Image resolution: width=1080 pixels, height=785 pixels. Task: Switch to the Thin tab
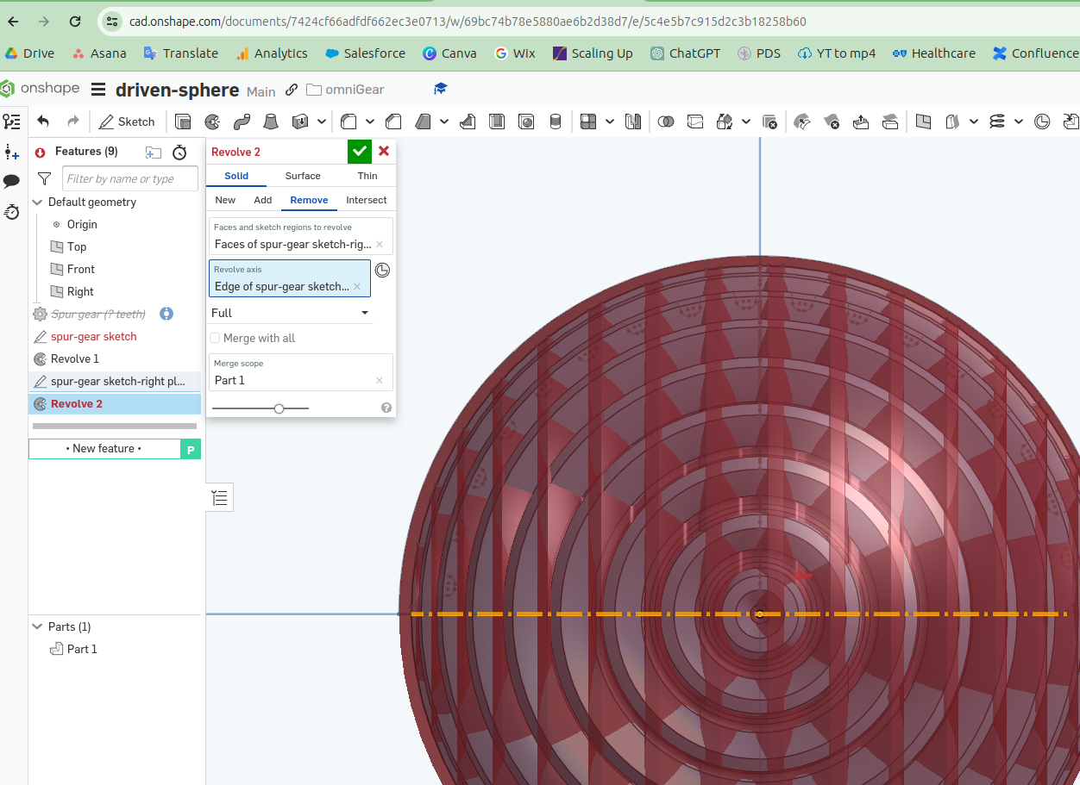[367, 176]
